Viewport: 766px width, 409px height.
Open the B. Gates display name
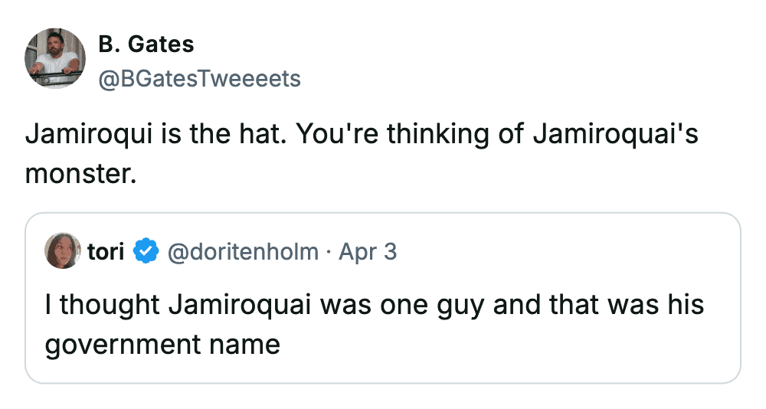pyautogui.click(x=146, y=44)
